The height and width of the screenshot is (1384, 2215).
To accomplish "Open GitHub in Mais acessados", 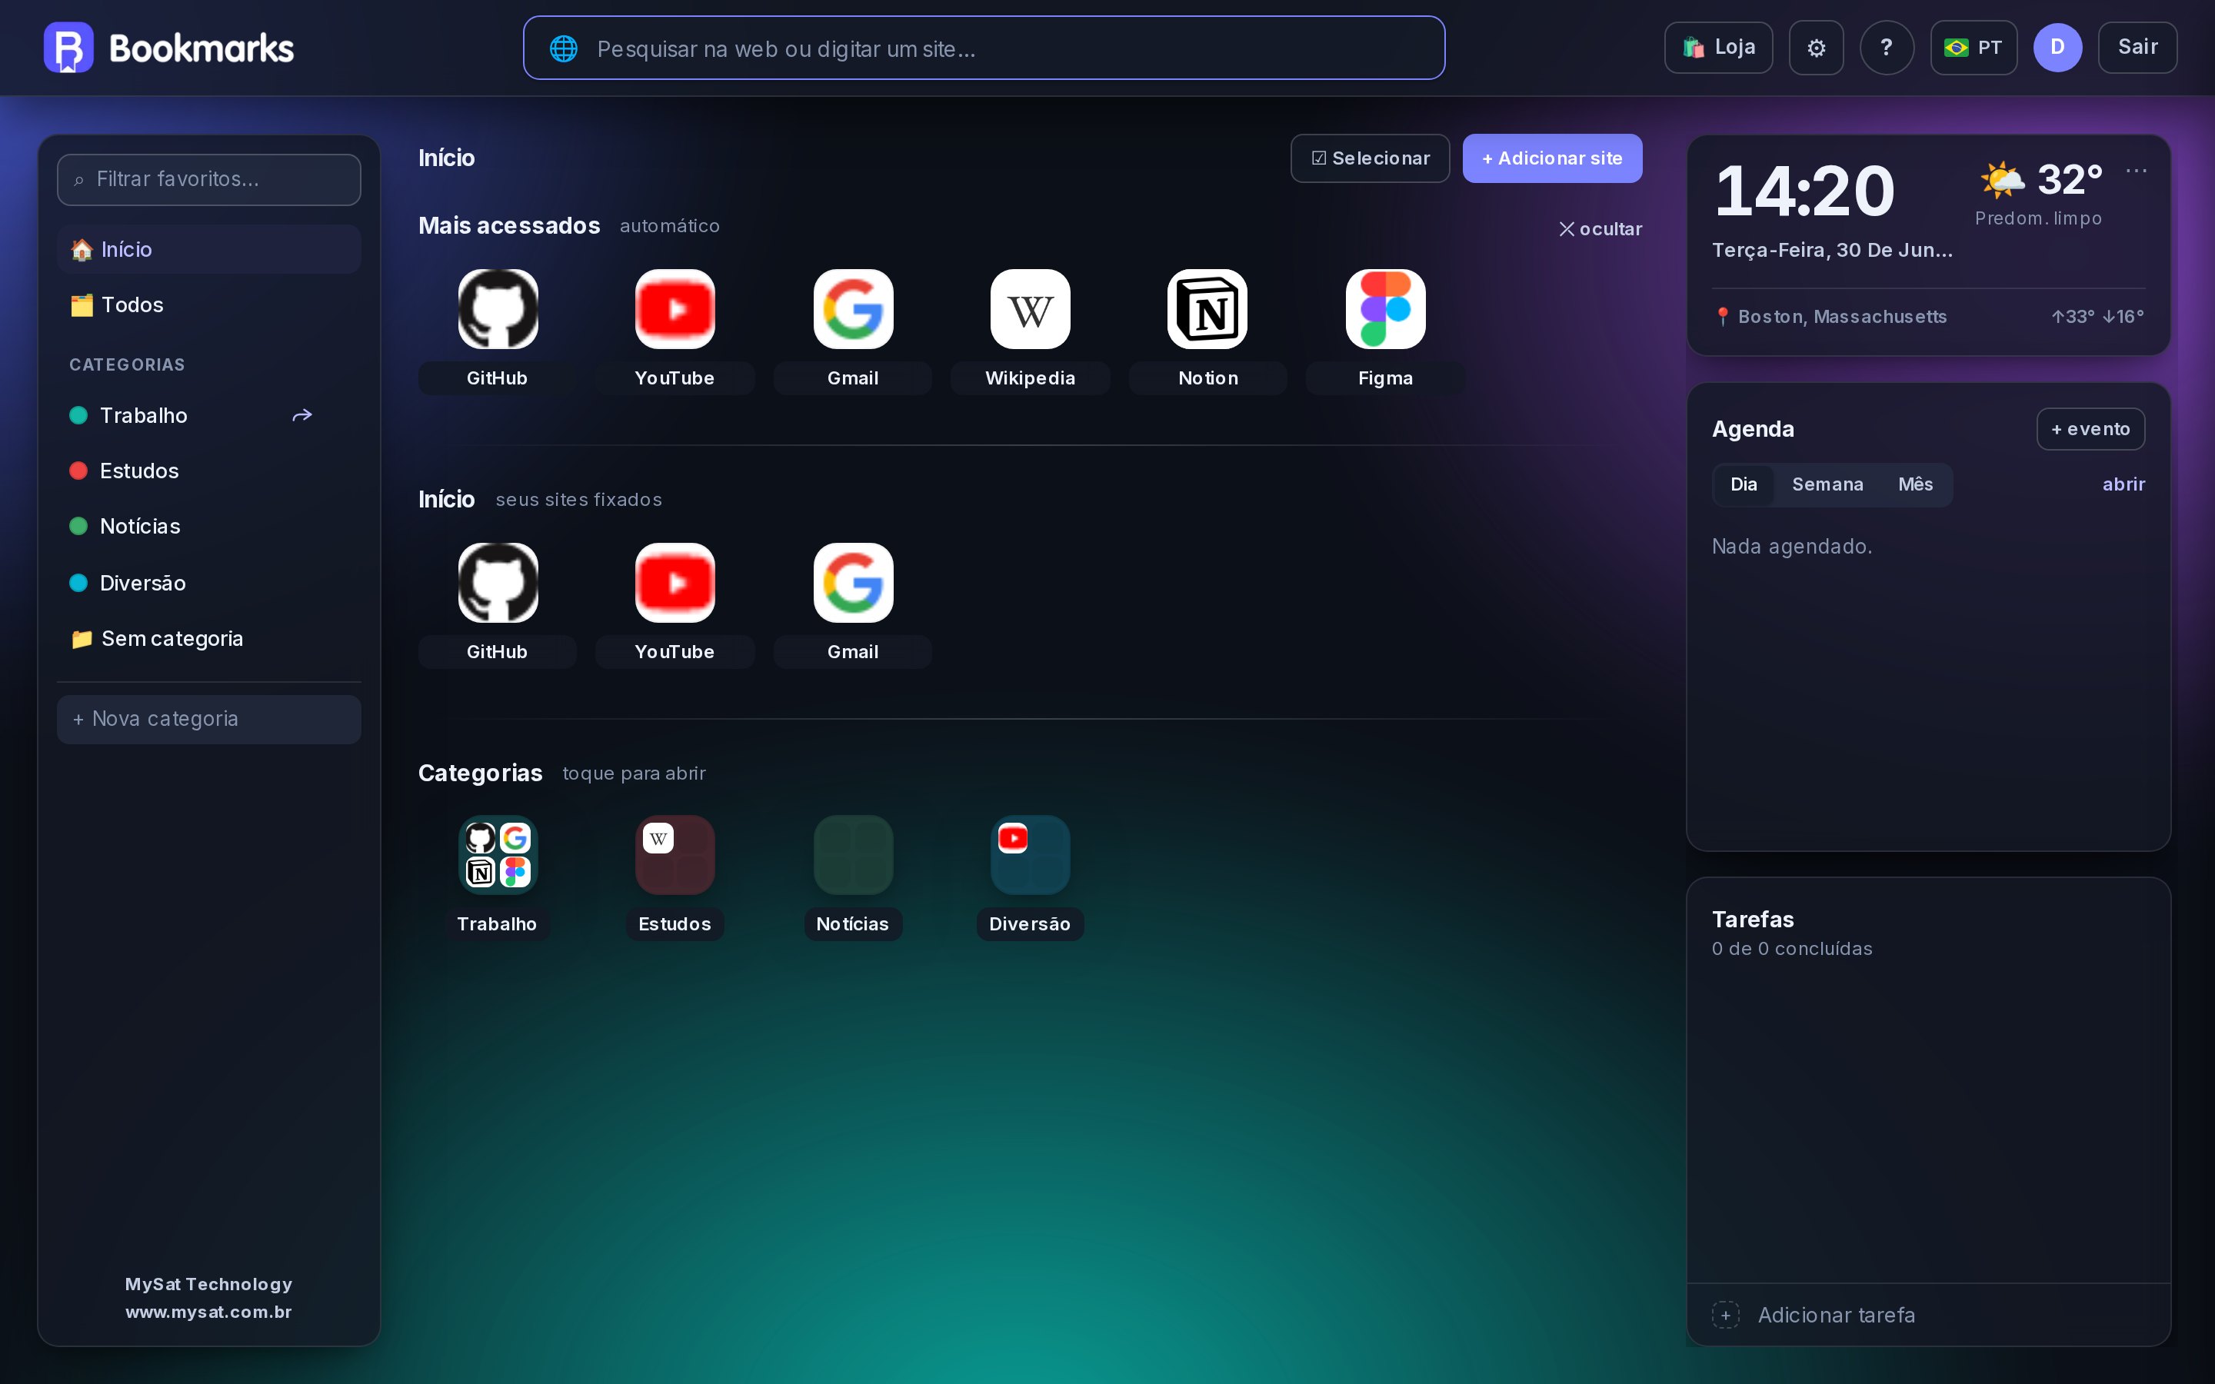I will point(497,308).
